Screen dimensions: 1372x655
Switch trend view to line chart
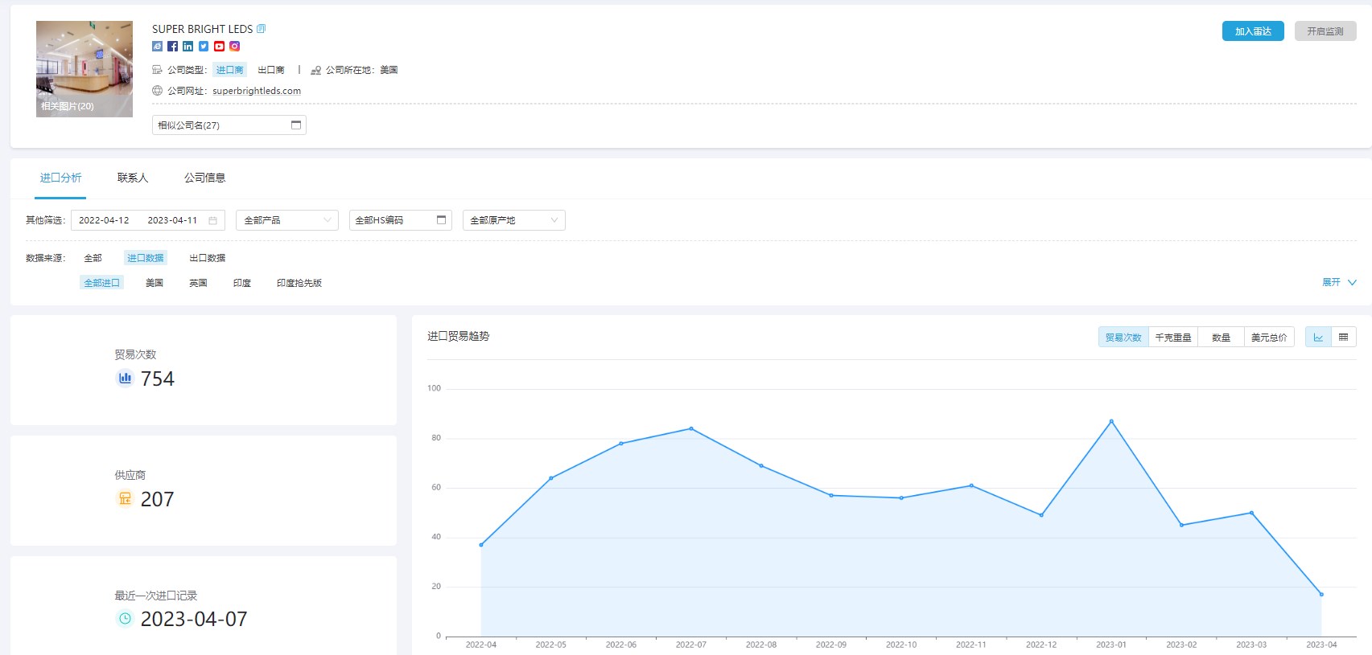click(1318, 337)
